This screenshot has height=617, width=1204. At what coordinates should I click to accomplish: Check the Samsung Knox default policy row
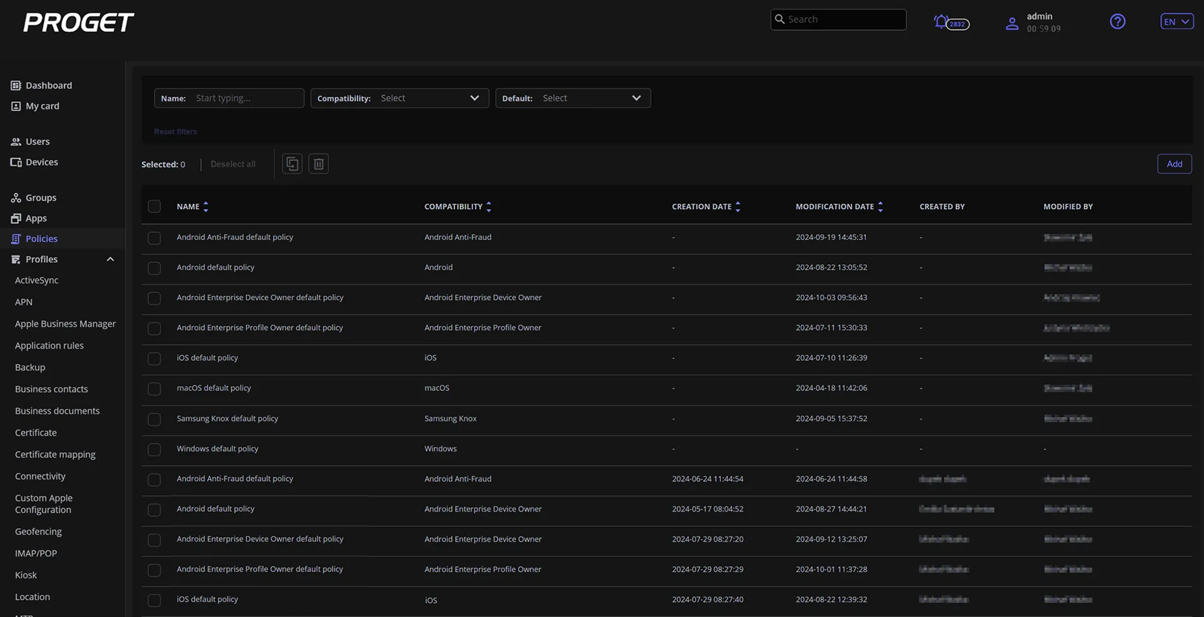[x=154, y=419]
